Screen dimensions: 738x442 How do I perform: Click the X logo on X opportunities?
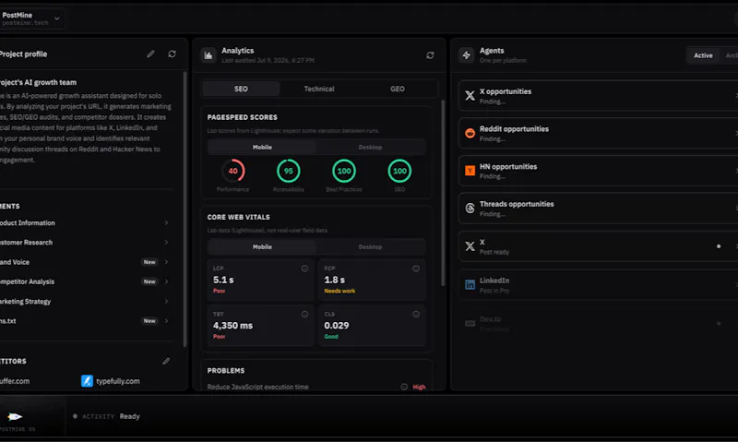[470, 96]
